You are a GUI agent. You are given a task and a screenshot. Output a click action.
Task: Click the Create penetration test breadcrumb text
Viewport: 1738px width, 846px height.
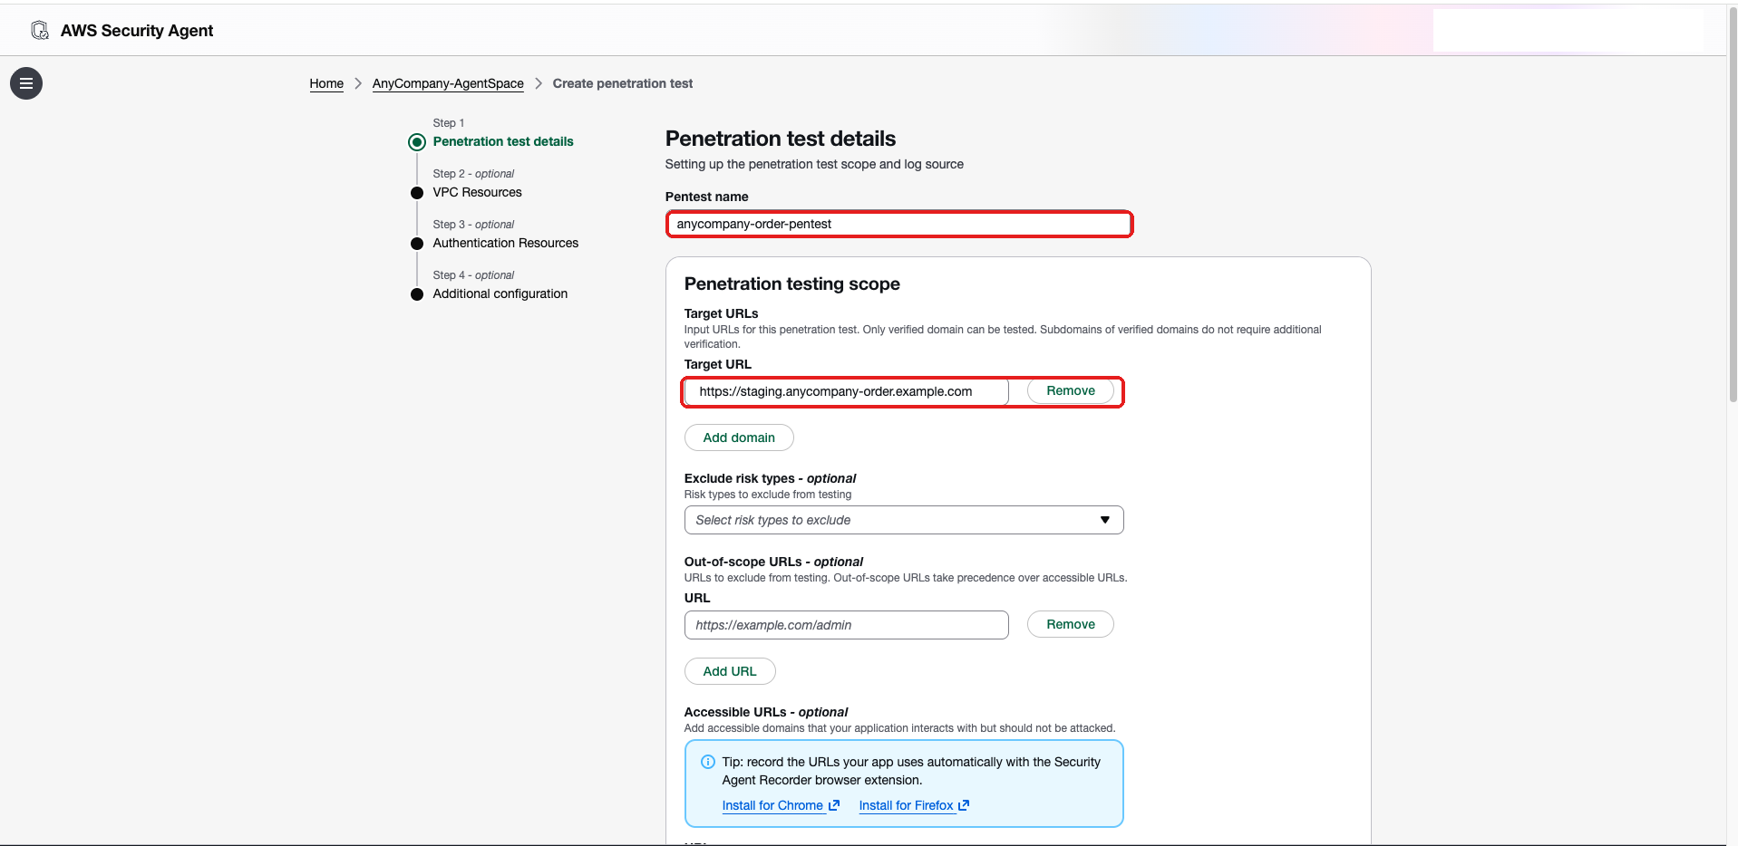tap(623, 83)
